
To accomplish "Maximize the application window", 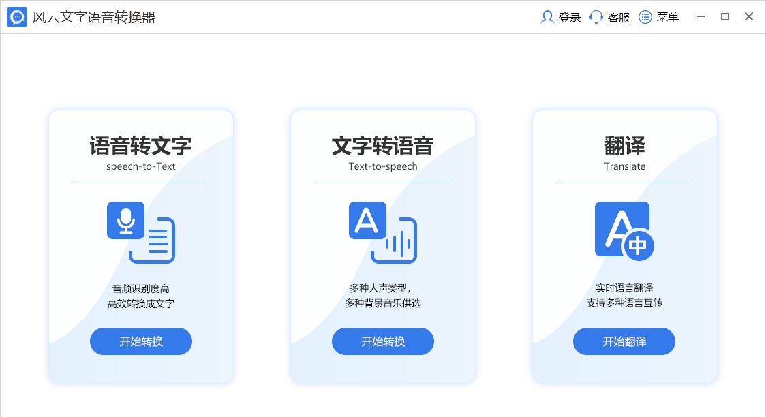I will [x=725, y=16].
